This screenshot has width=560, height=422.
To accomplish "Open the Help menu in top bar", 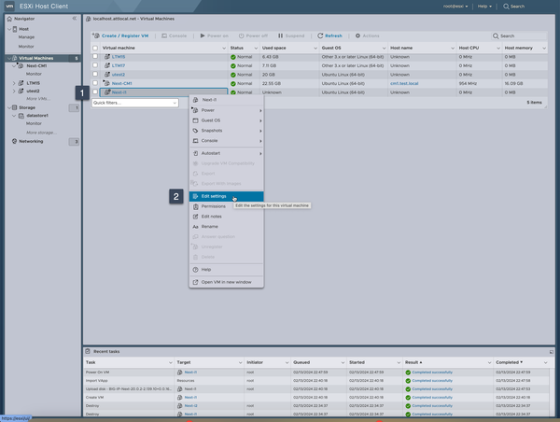I will tap(484, 7).
